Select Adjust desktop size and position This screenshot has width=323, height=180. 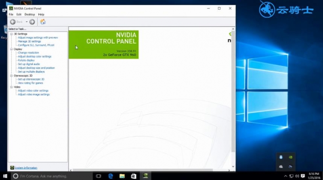[x=36, y=68]
